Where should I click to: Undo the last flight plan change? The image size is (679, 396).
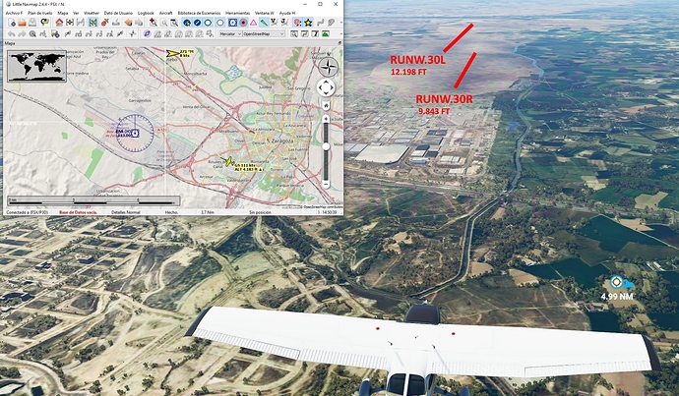pyautogui.click(x=12, y=33)
